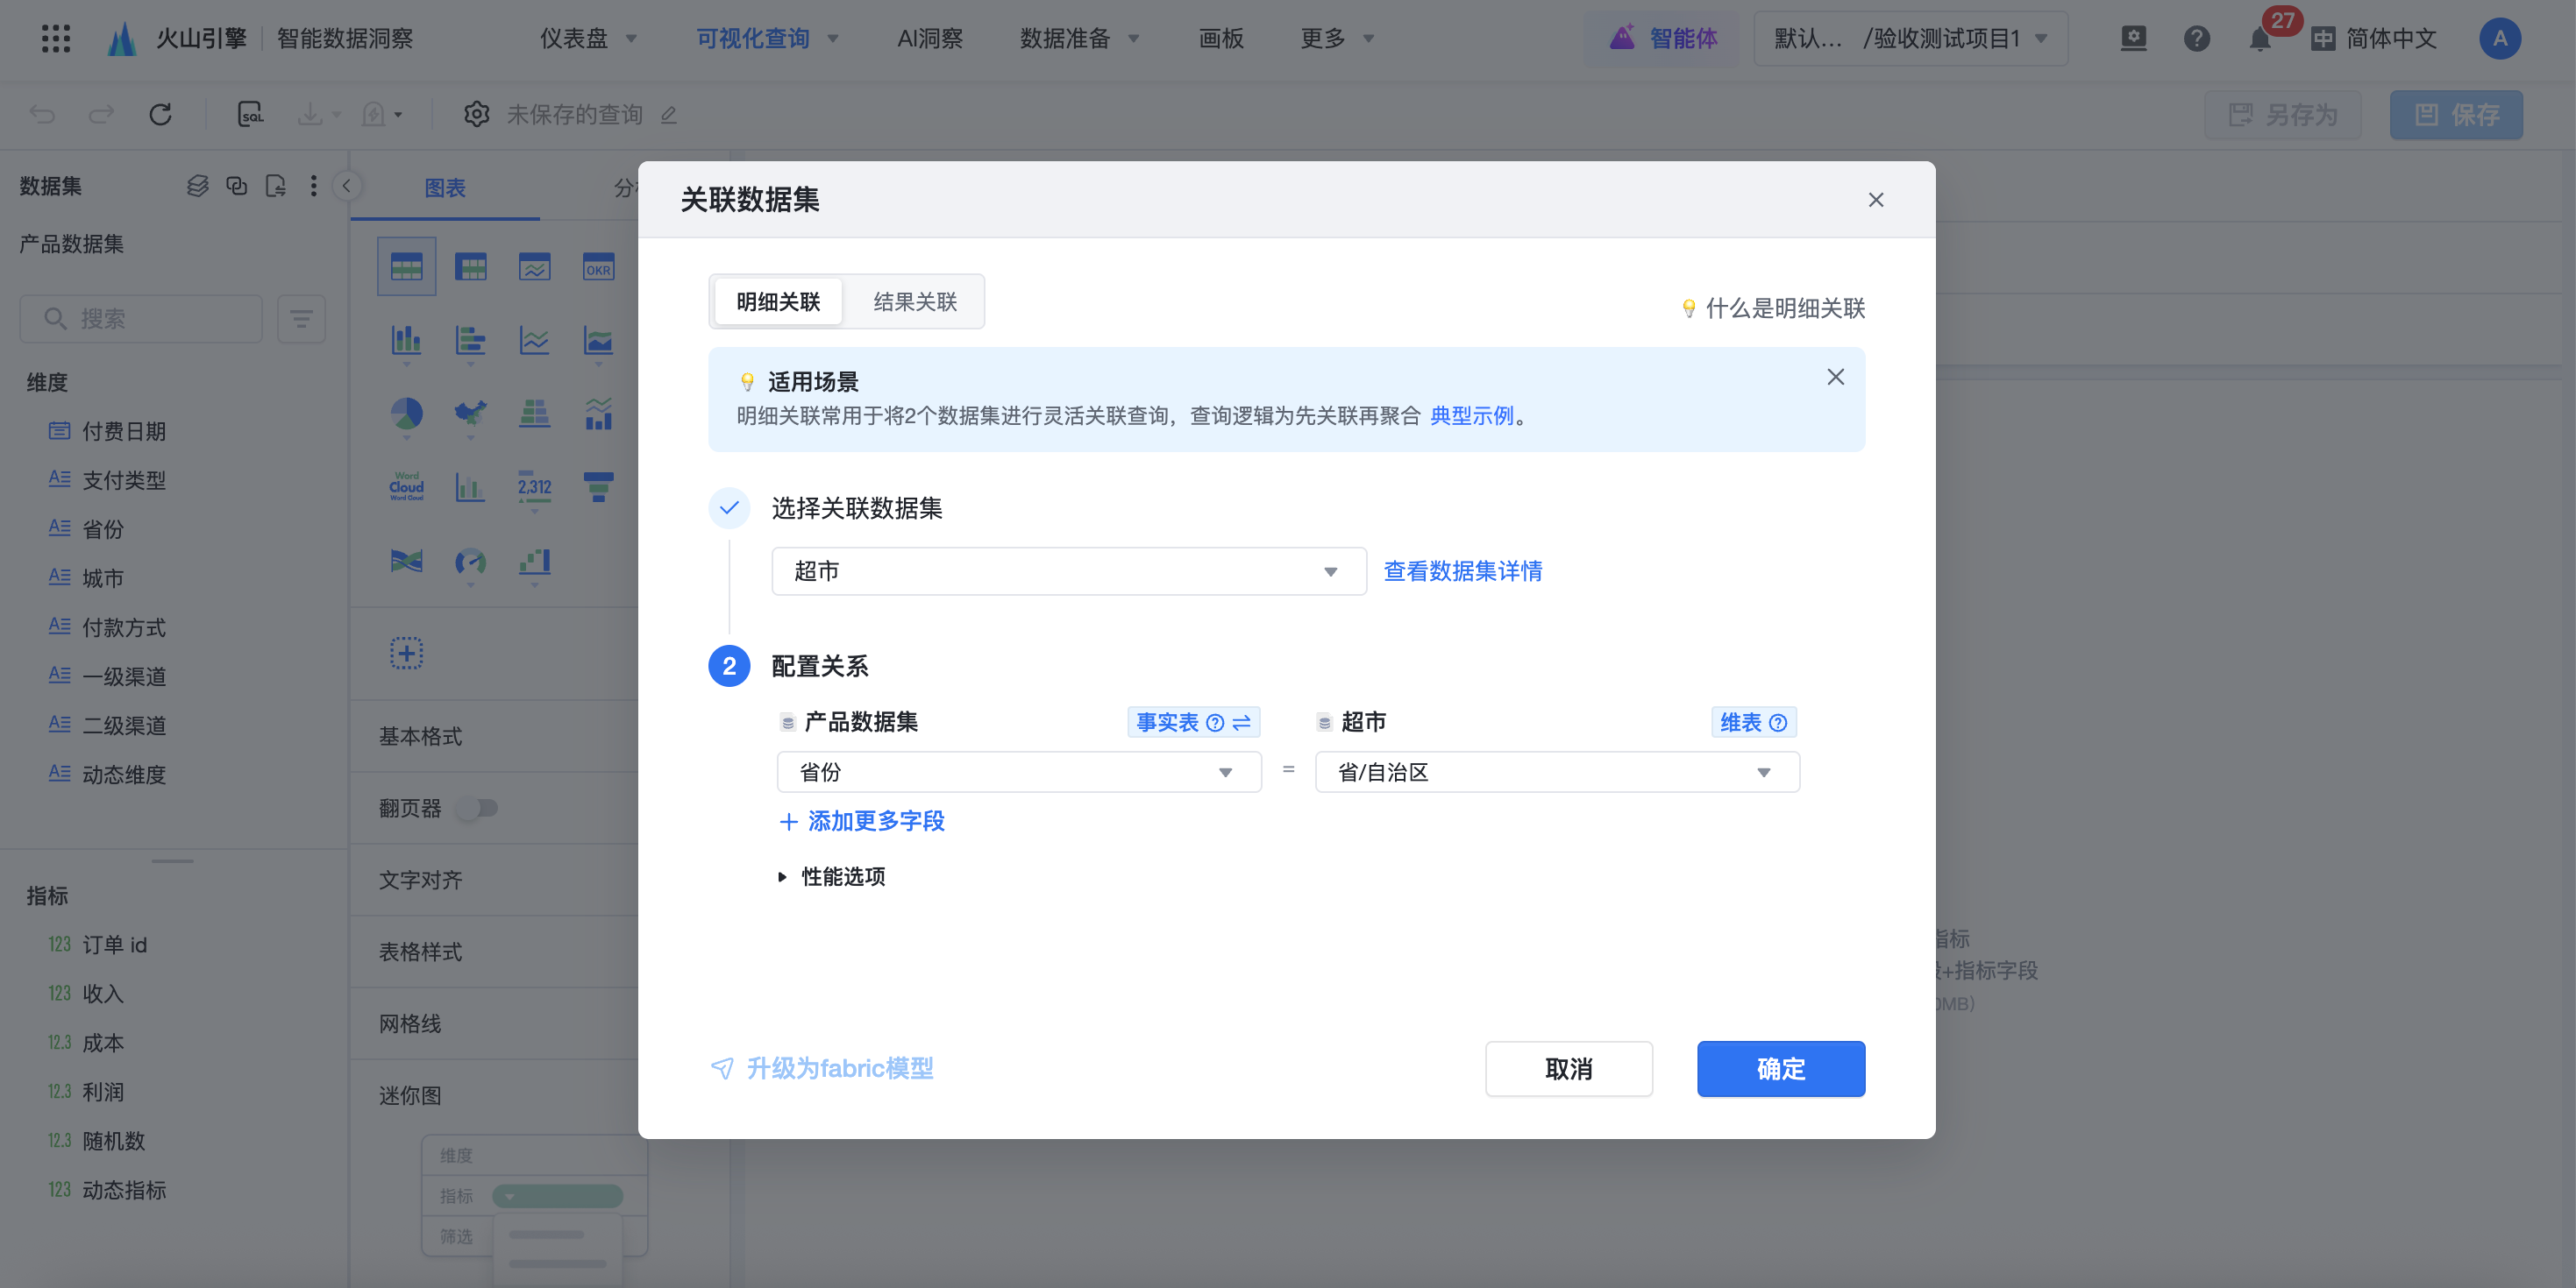Screen dimensions: 2576x1288
Task: Click the help question mark icon in header
Action: 2196,39
